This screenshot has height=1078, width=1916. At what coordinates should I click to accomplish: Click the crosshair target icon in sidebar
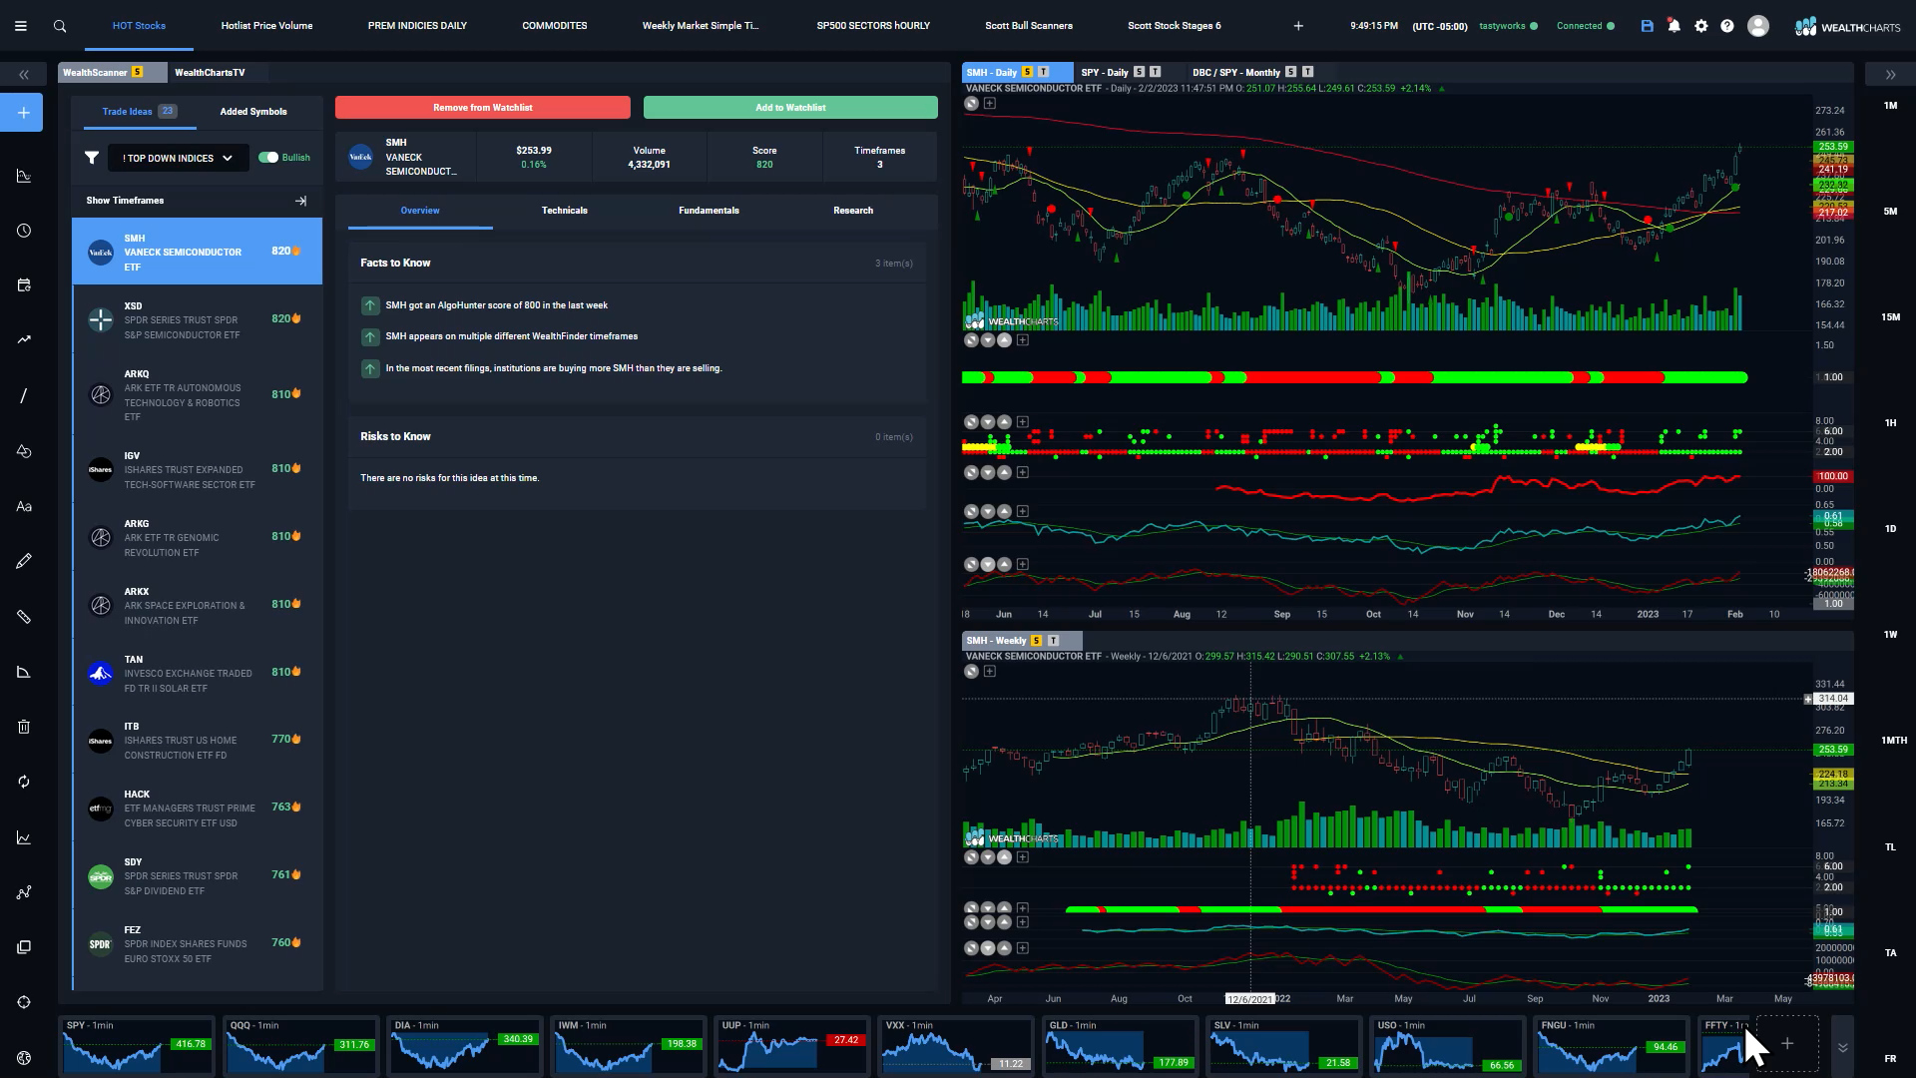coord(24,1002)
